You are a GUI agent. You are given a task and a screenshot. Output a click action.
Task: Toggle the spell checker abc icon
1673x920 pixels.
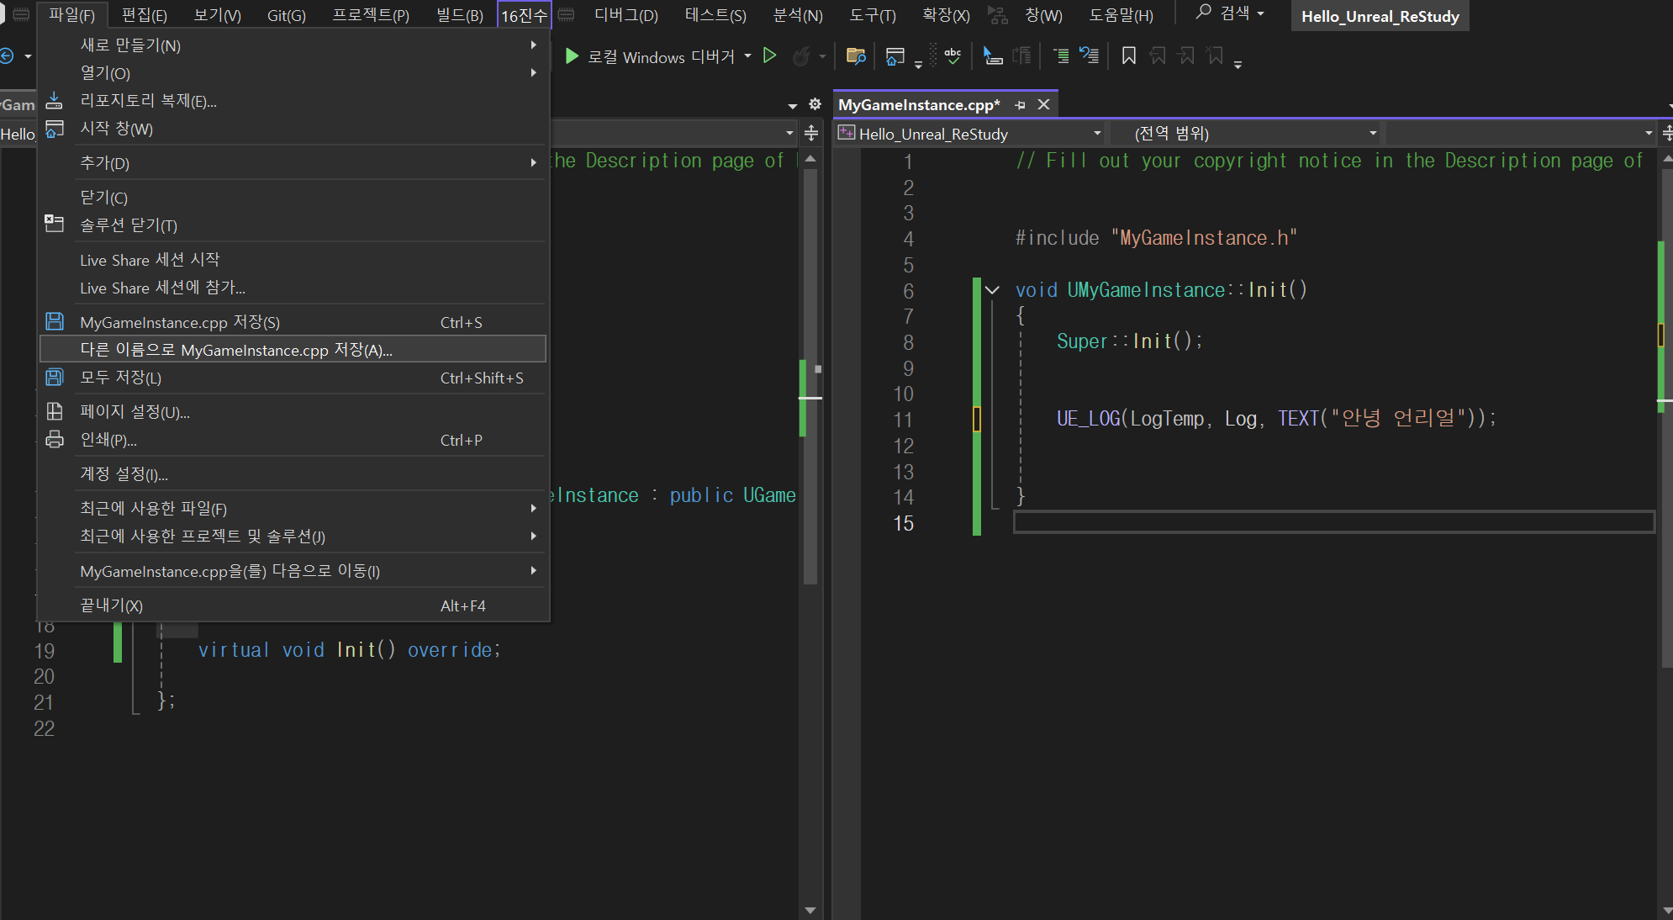point(953,56)
